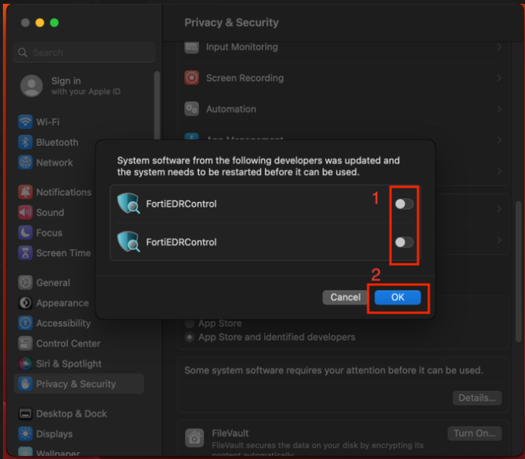Select the Sound speaker icon
The image size is (525, 459).
pyautogui.click(x=25, y=212)
